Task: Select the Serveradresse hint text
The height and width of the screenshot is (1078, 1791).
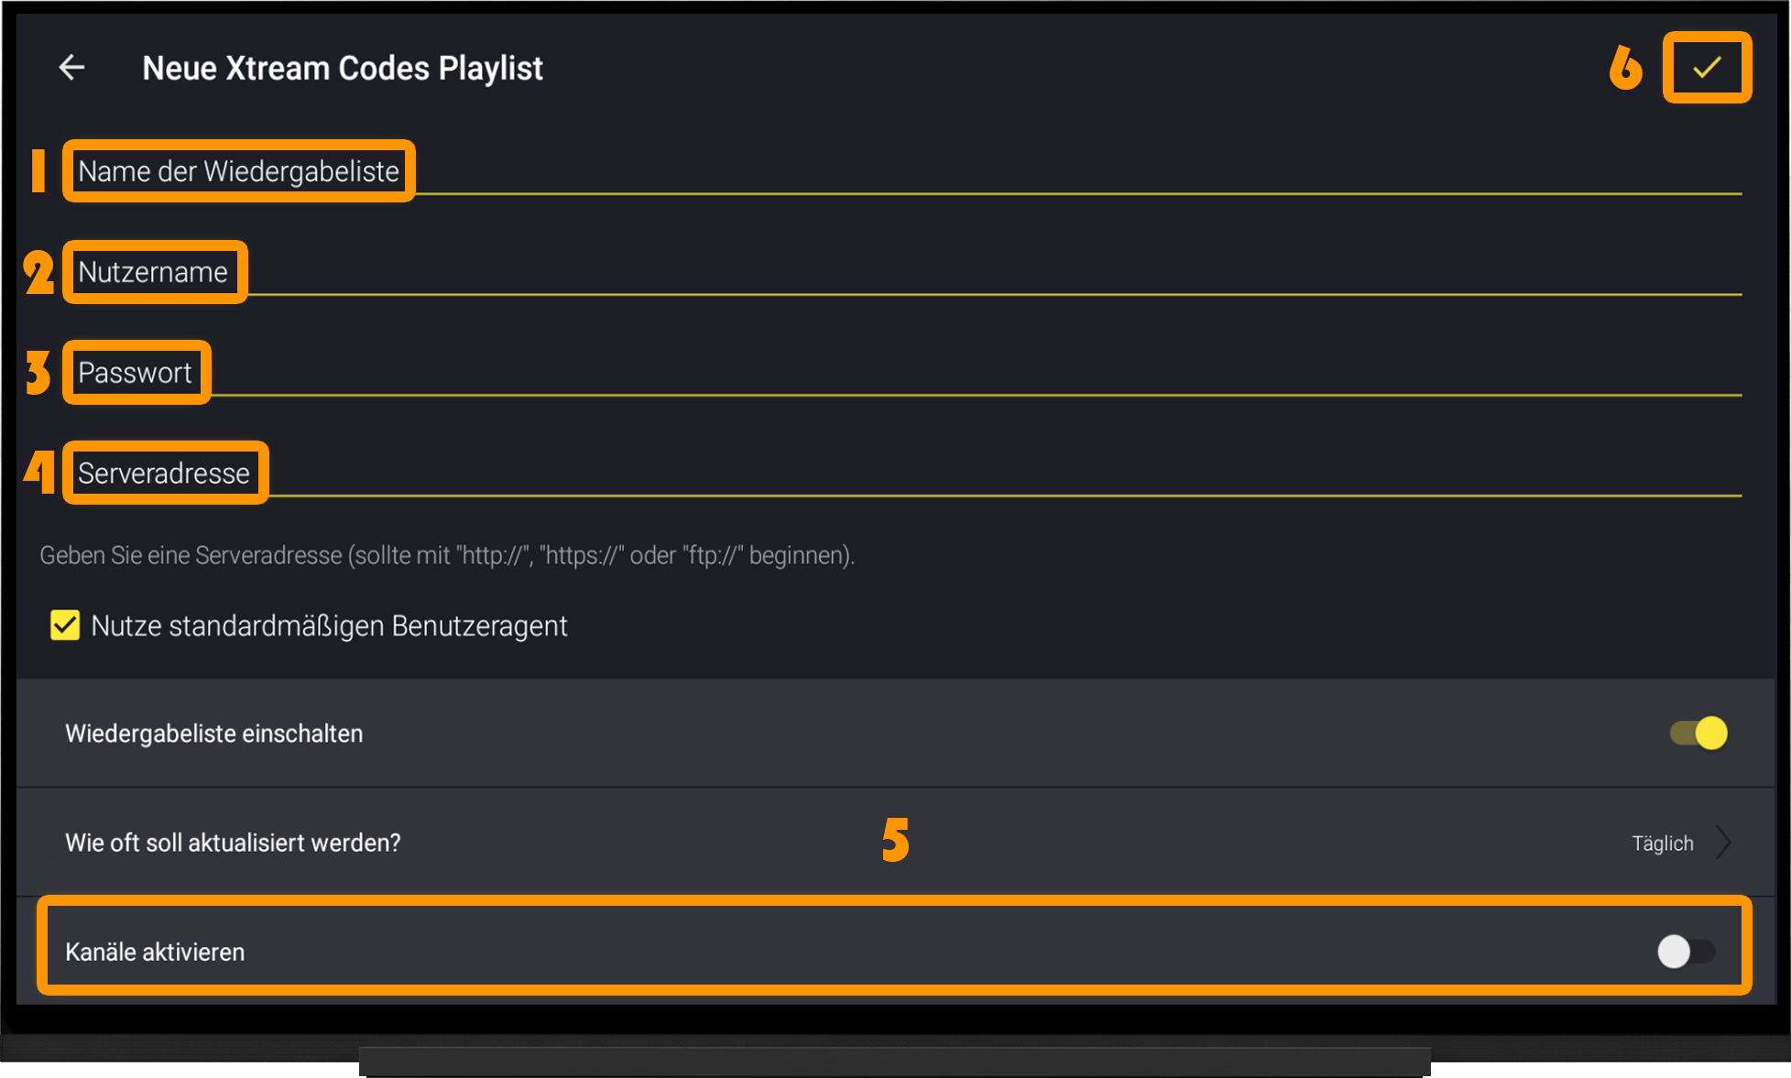Action: (x=447, y=555)
